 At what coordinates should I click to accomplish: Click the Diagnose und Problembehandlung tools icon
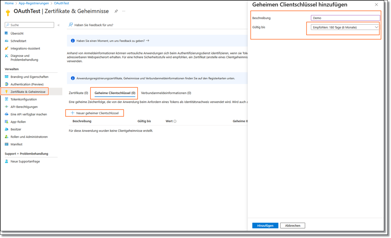(x=7, y=56)
